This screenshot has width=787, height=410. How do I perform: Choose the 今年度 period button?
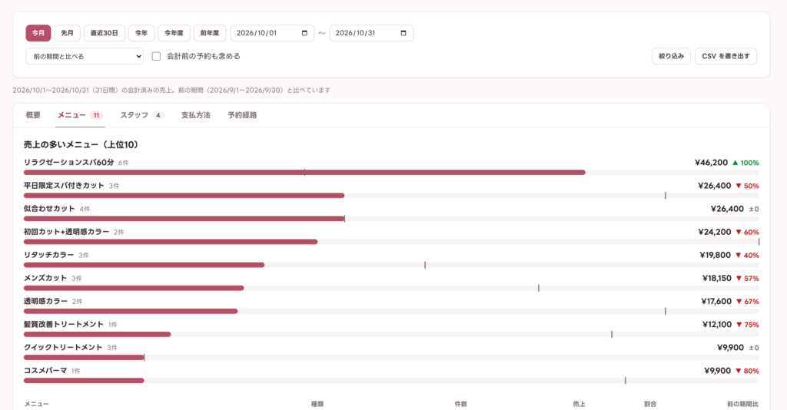tap(174, 33)
